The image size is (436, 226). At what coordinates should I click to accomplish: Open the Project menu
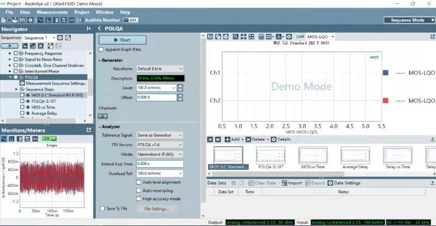[82, 11]
